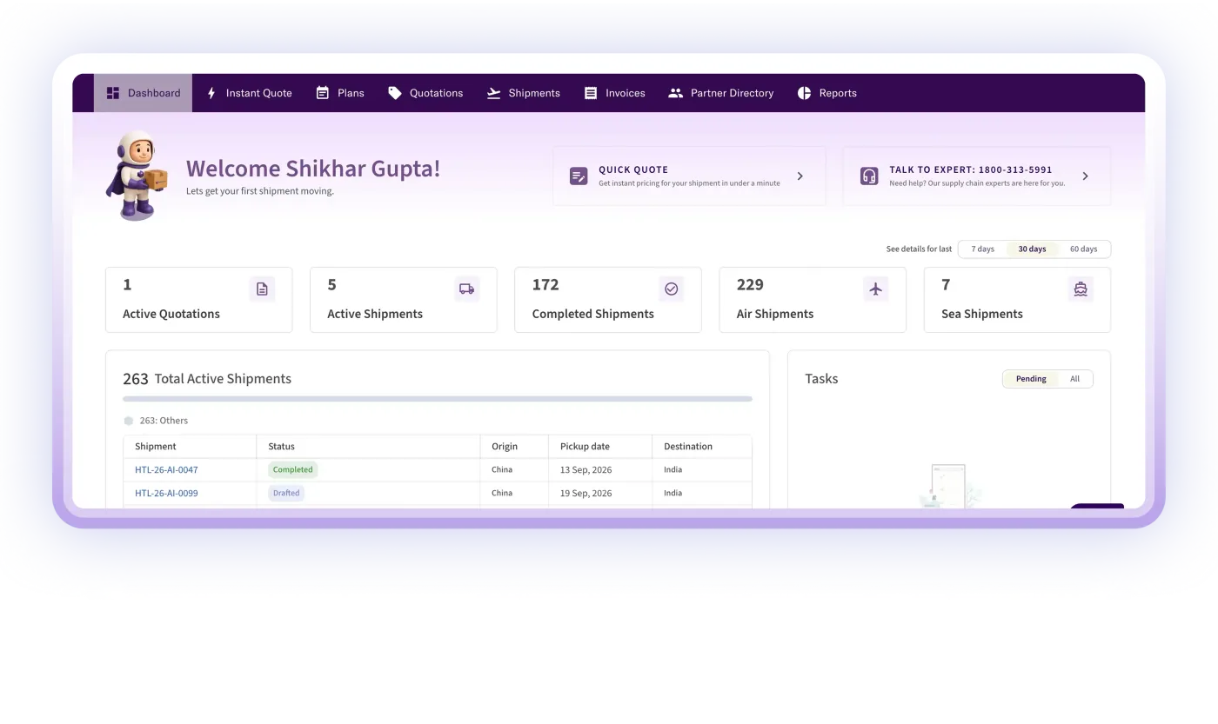Click the Air Shipments airplane icon
Image resolution: width=1218 pixels, height=724 pixels.
click(876, 289)
